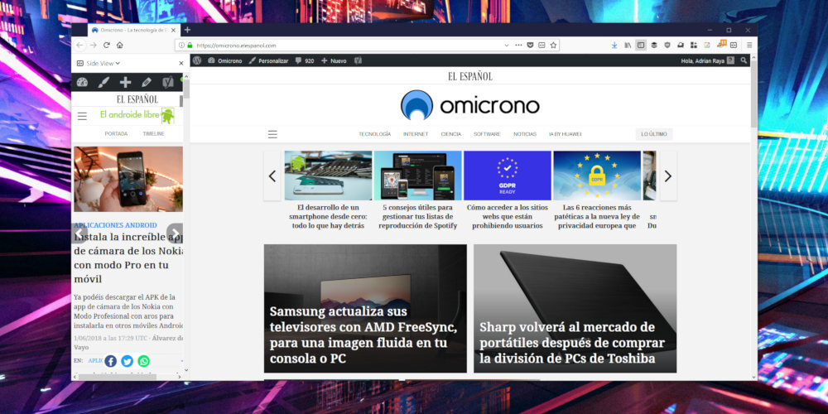The height and width of the screenshot is (414, 828).
Task: Open the Hola, Adrian Raya account menu
Action: coord(708,60)
